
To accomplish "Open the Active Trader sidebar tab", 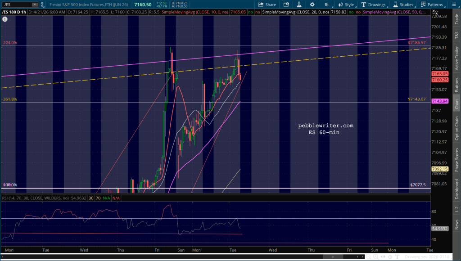I will pos(456,58).
